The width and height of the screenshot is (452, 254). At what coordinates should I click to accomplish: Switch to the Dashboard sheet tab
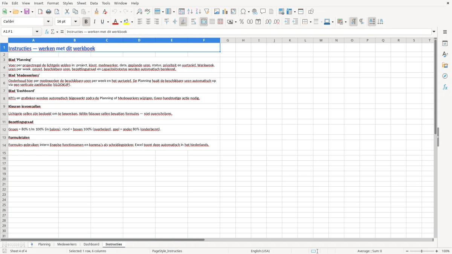pos(92,245)
